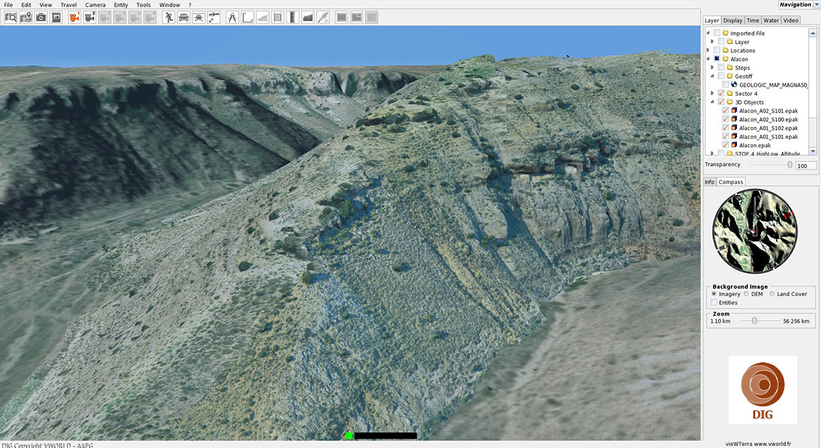Screen dimensions: 821x448
Task: Expand the Locations tree folder
Action: tap(708, 51)
